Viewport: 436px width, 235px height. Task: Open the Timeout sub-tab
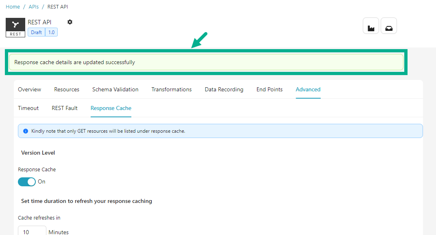pos(28,108)
